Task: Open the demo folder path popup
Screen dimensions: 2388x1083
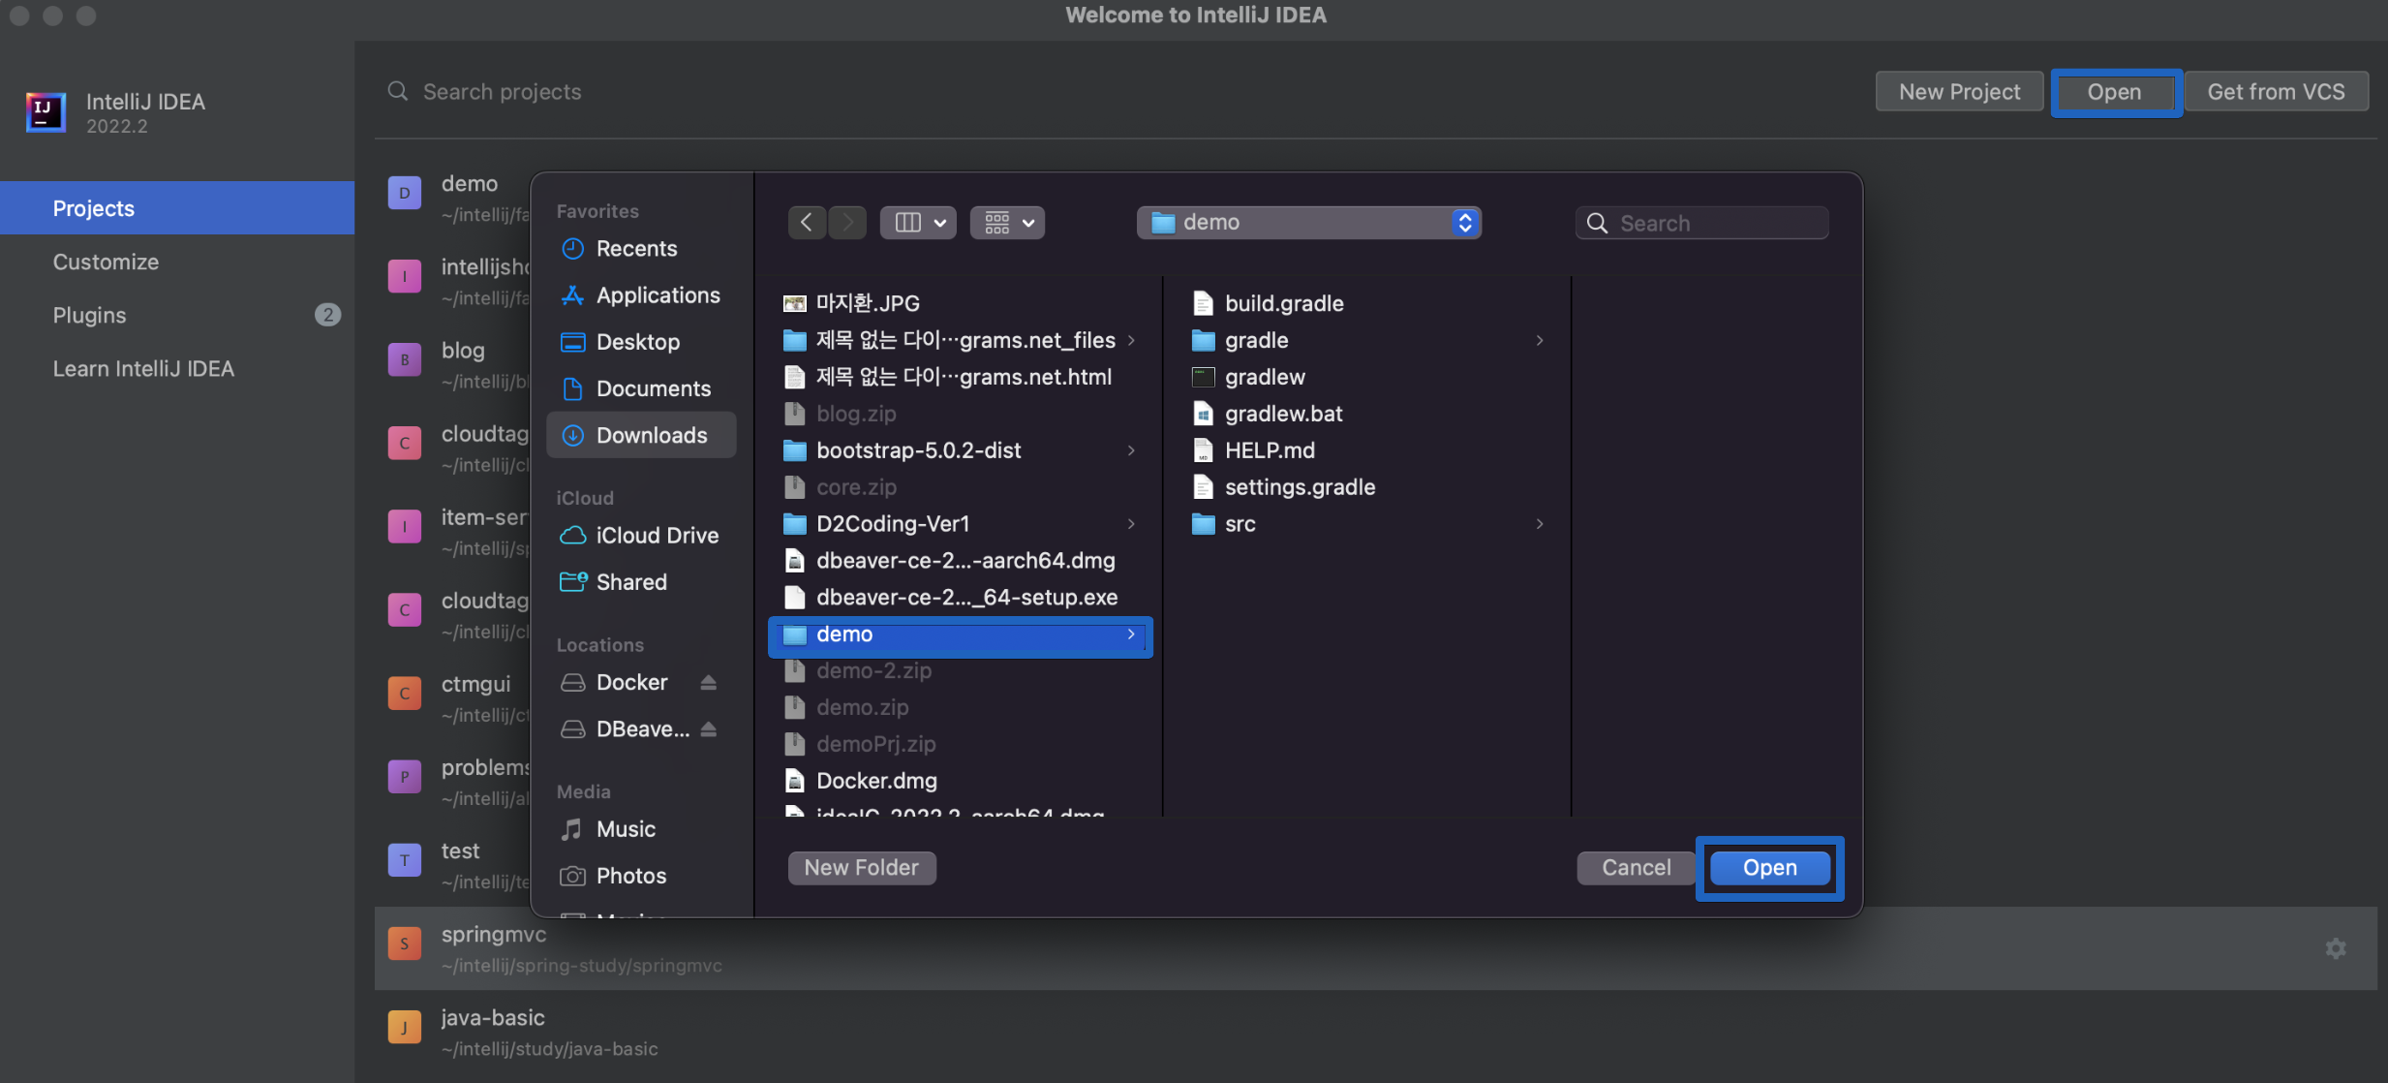Action: pos(1307,223)
